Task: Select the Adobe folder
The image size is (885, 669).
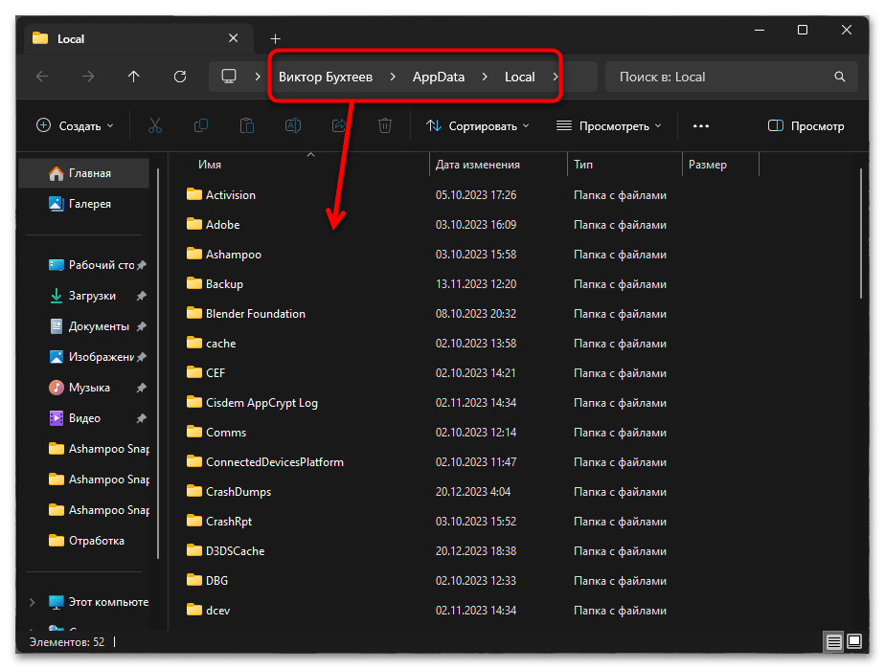Action: point(213,225)
